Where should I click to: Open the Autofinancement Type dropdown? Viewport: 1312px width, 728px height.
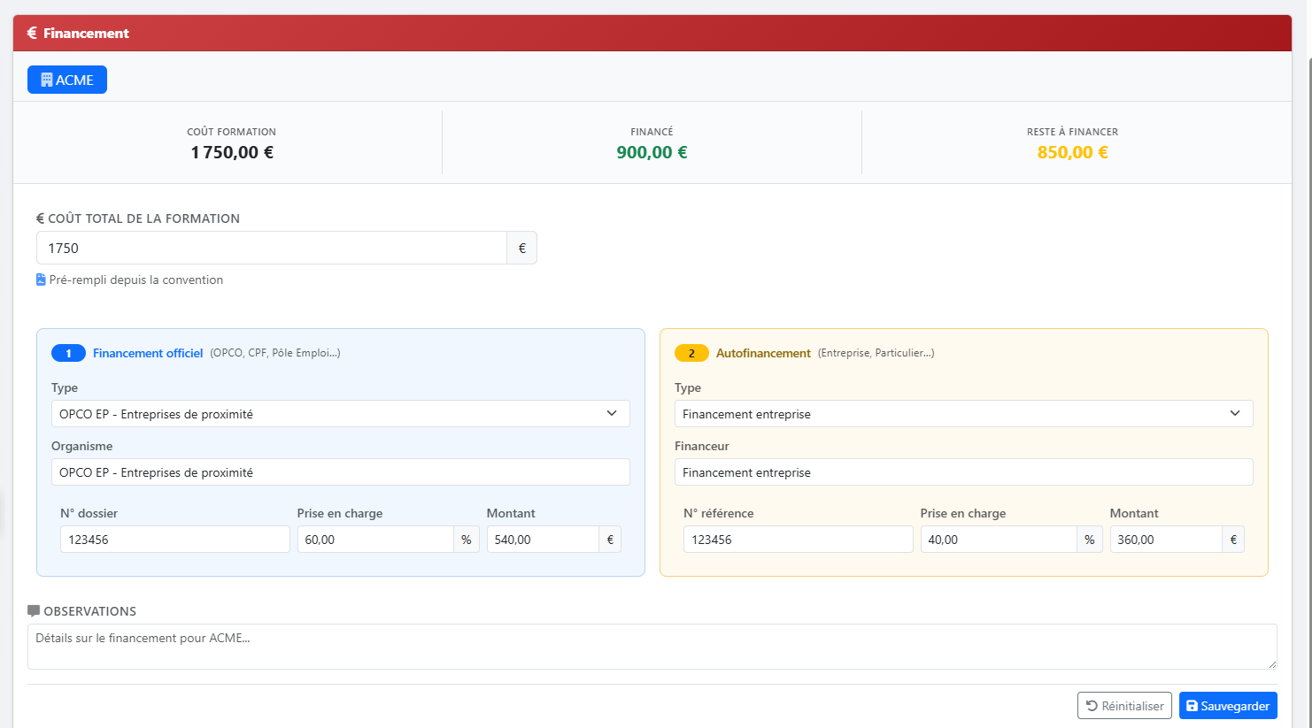964,413
